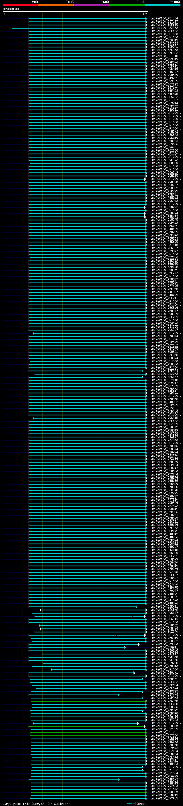Select hit label UniRef100_B3TLT8
This screenshot has width=183, height=806.
pos(164,56)
